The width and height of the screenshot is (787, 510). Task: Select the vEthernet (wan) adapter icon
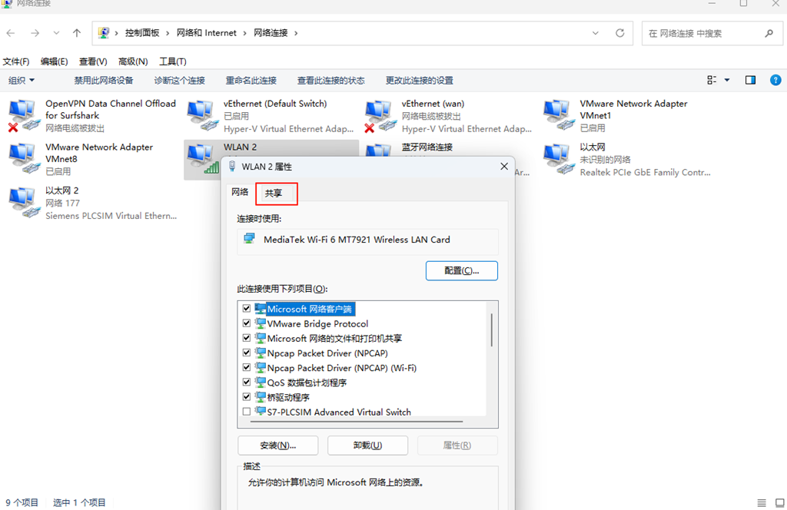pos(380,116)
